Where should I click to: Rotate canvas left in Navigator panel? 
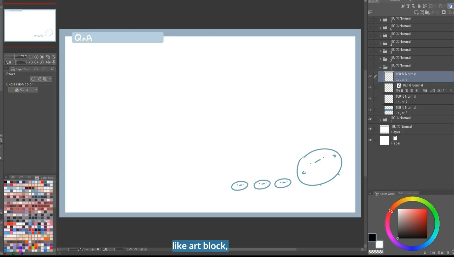(x=31, y=62)
